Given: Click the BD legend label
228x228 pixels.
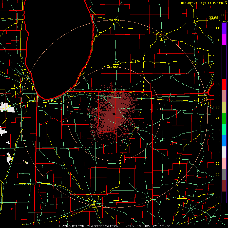Looking at the screenshot, I should pyautogui.click(x=218, y=107).
